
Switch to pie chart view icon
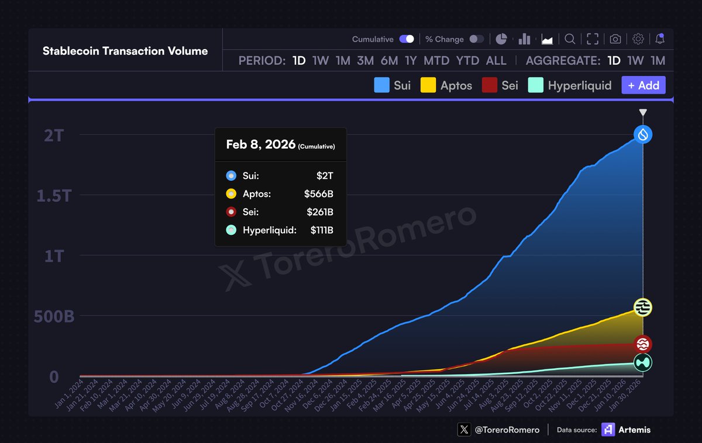(501, 39)
